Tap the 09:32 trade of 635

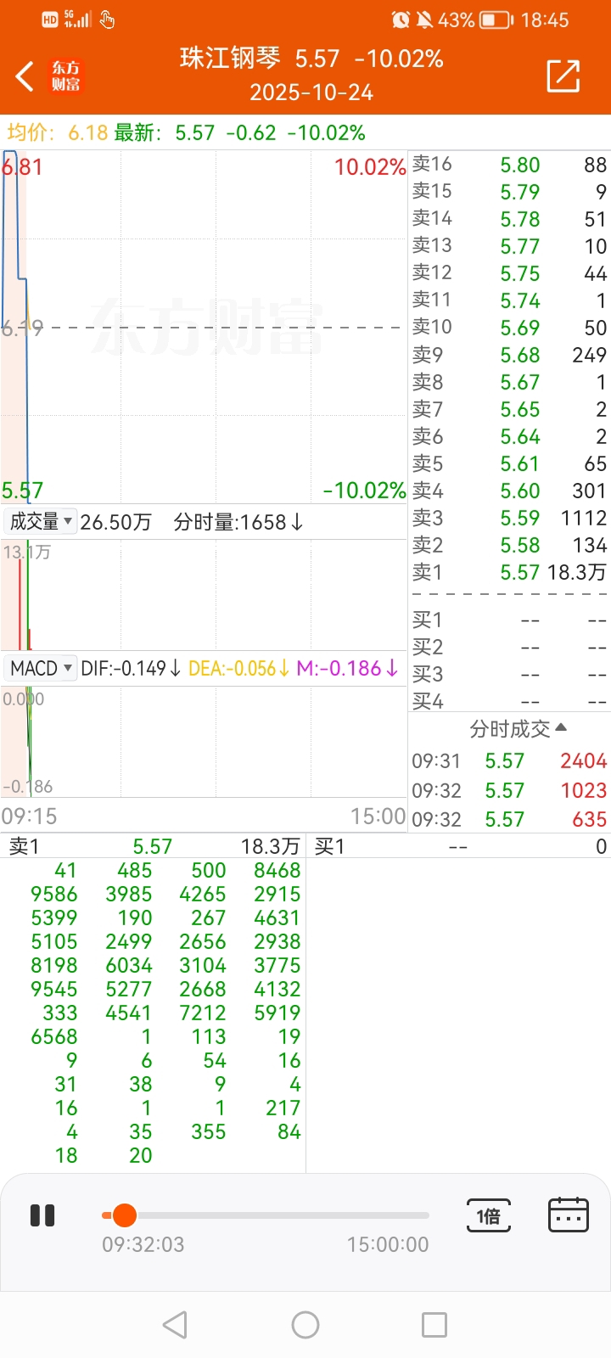(509, 819)
